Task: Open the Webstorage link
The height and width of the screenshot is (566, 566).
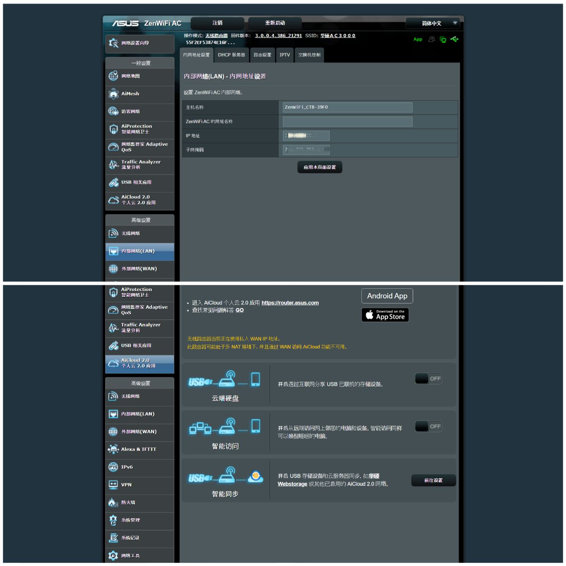Action: click(292, 484)
